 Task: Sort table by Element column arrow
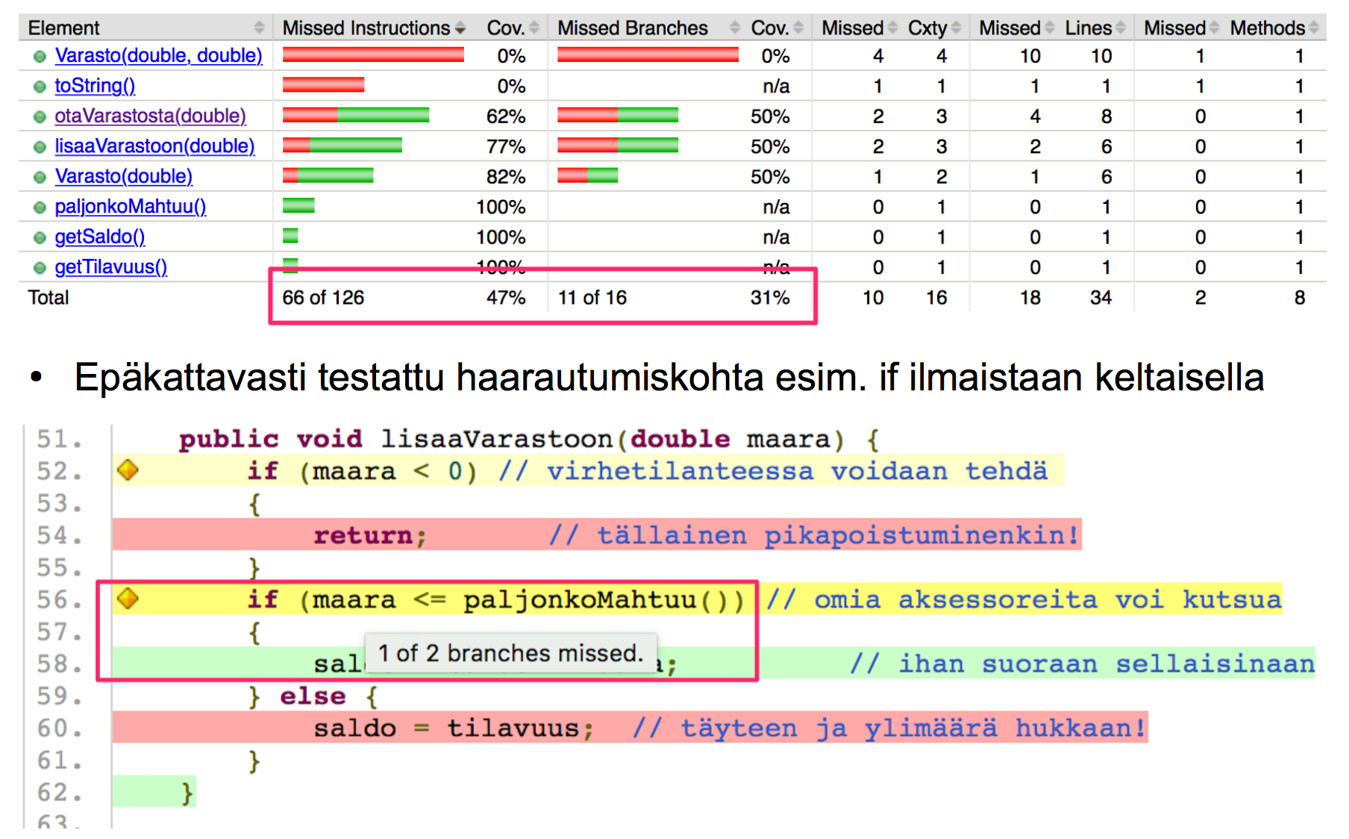[x=259, y=28]
